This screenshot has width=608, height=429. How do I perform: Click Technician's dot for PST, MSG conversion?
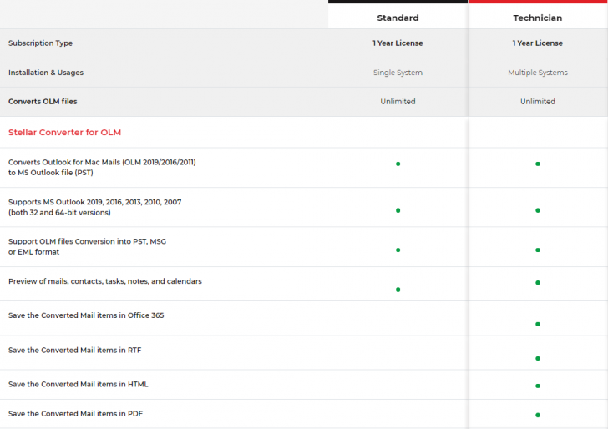pyautogui.click(x=538, y=250)
